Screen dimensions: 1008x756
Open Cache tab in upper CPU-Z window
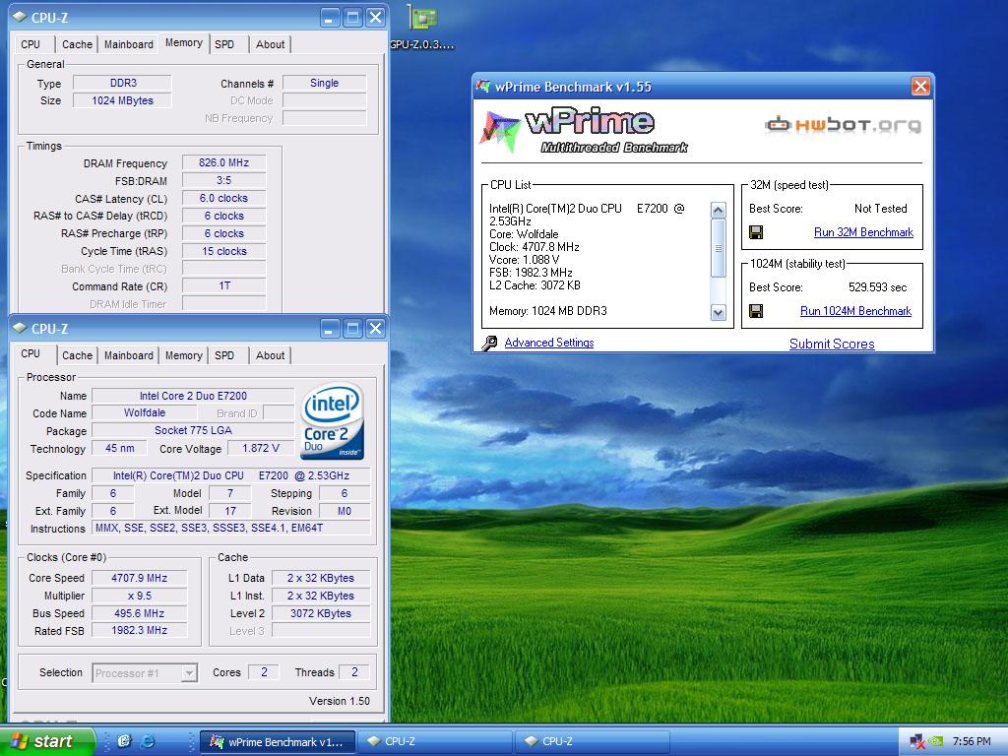pos(77,44)
